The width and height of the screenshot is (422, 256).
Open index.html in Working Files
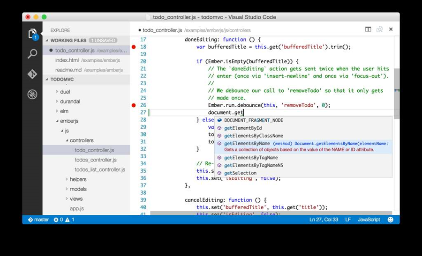tap(86, 60)
